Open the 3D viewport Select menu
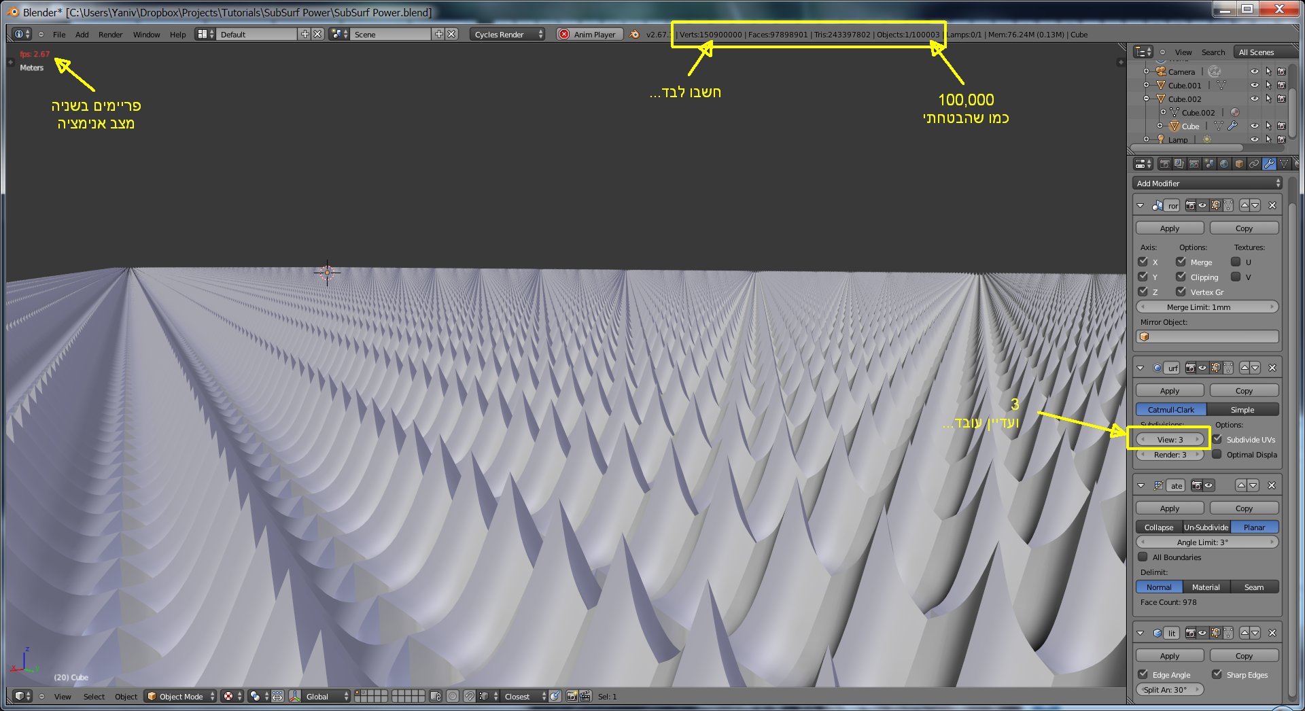Screen dimensions: 1305x711 (x=94, y=697)
